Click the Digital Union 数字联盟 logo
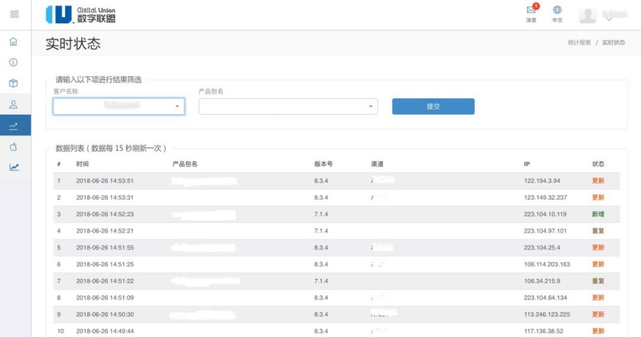 pos(81,15)
